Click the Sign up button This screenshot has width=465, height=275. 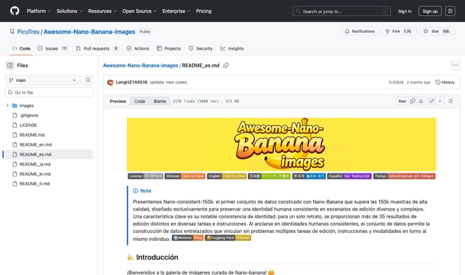point(430,11)
